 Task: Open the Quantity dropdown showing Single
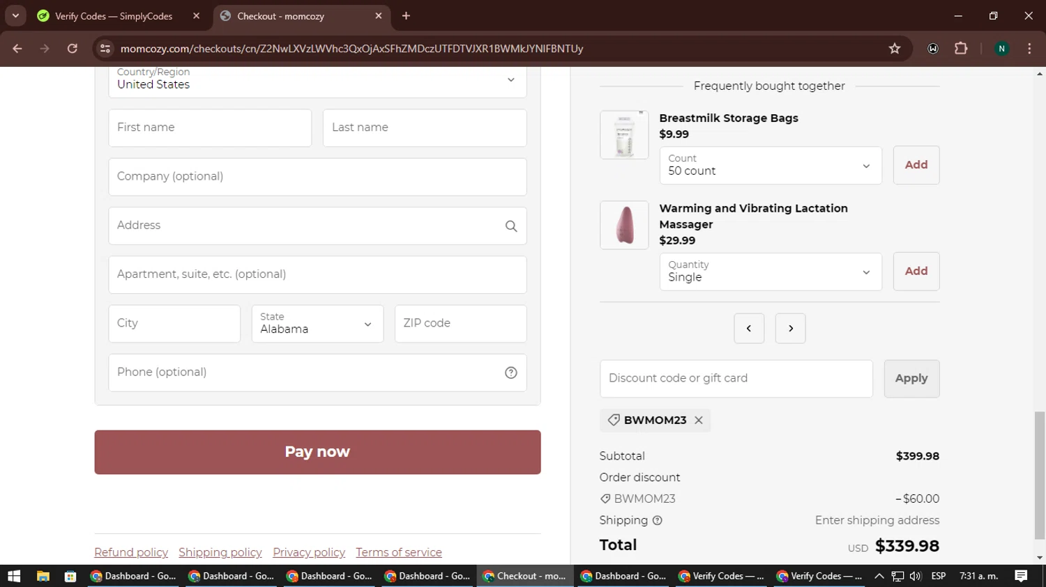point(771,272)
